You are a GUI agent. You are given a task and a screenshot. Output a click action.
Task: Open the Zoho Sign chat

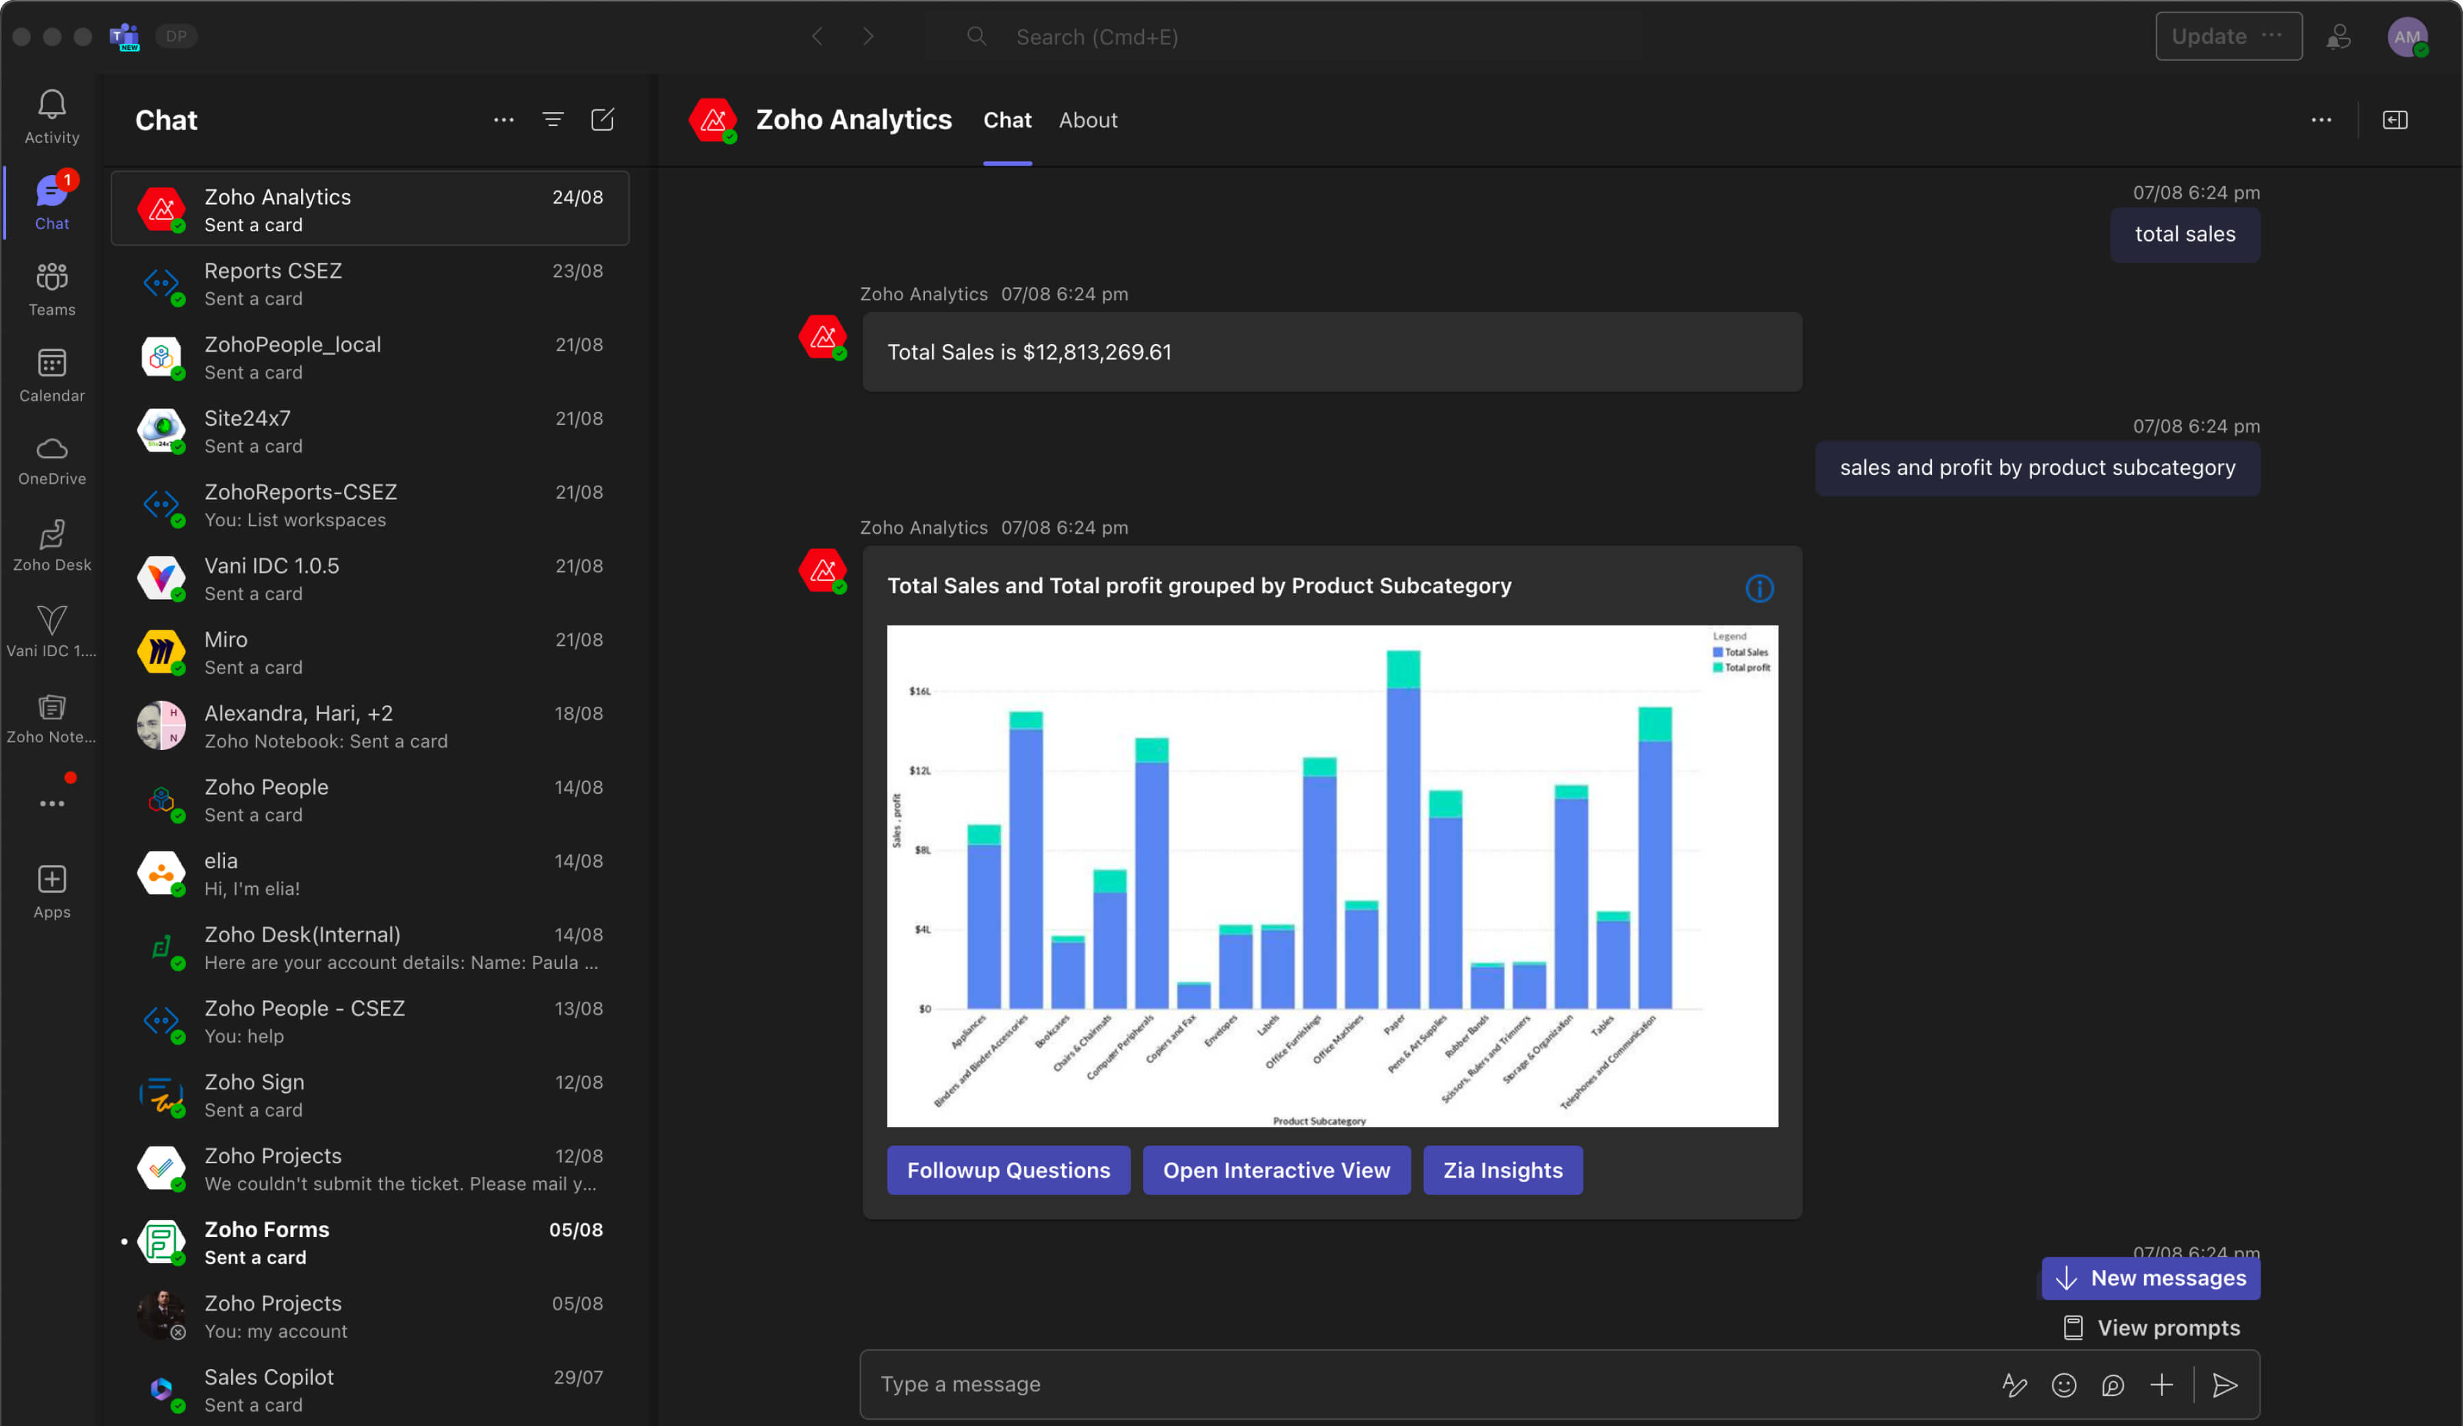tap(369, 1095)
